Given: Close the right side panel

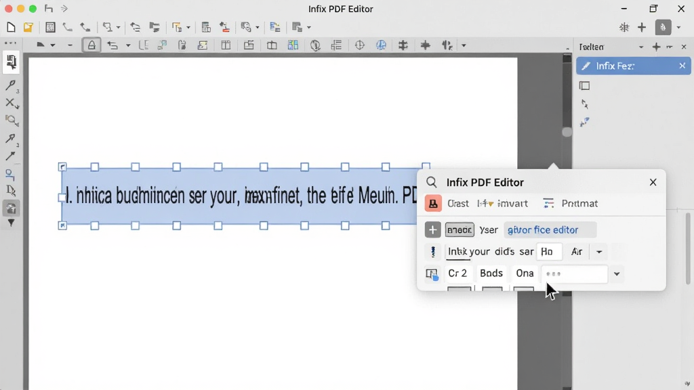Looking at the screenshot, I should [684, 47].
